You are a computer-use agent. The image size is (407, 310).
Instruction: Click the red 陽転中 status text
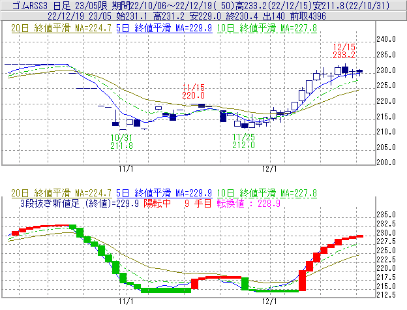(157, 203)
